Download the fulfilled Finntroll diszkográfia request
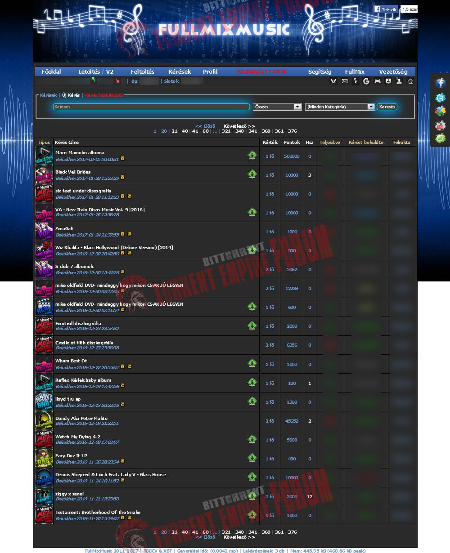 (252, 326)
